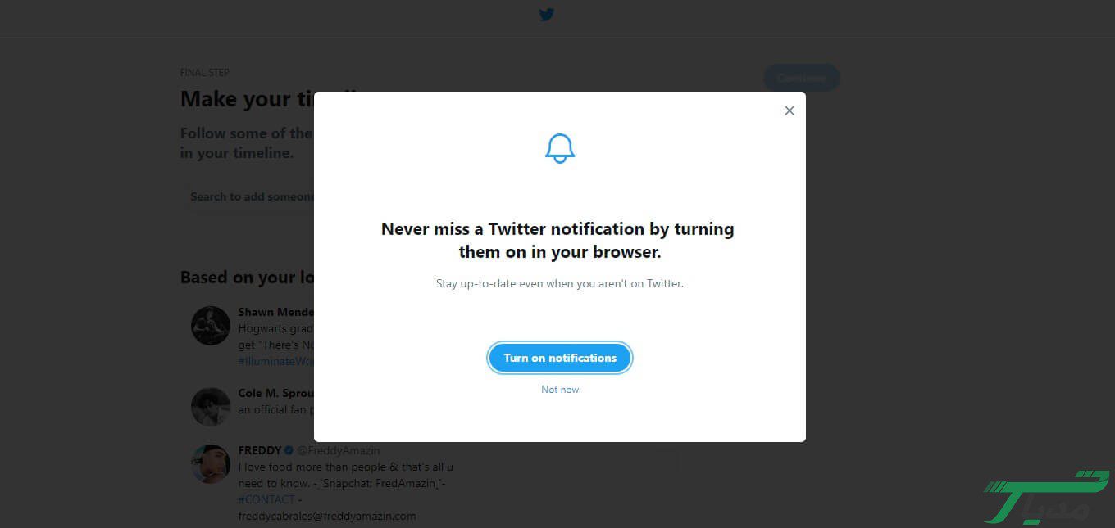
Task: Click the verified badge beside FREDDY
Action: tap(289, 450)
